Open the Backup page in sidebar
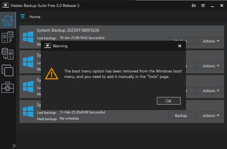The width and height of the screenshot is (227, 149). tap(8, 37)
